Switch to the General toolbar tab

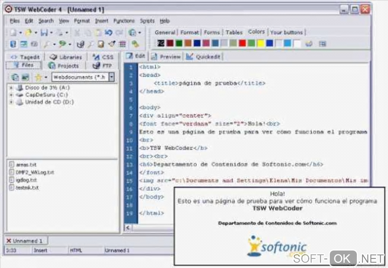click(165, 32)
